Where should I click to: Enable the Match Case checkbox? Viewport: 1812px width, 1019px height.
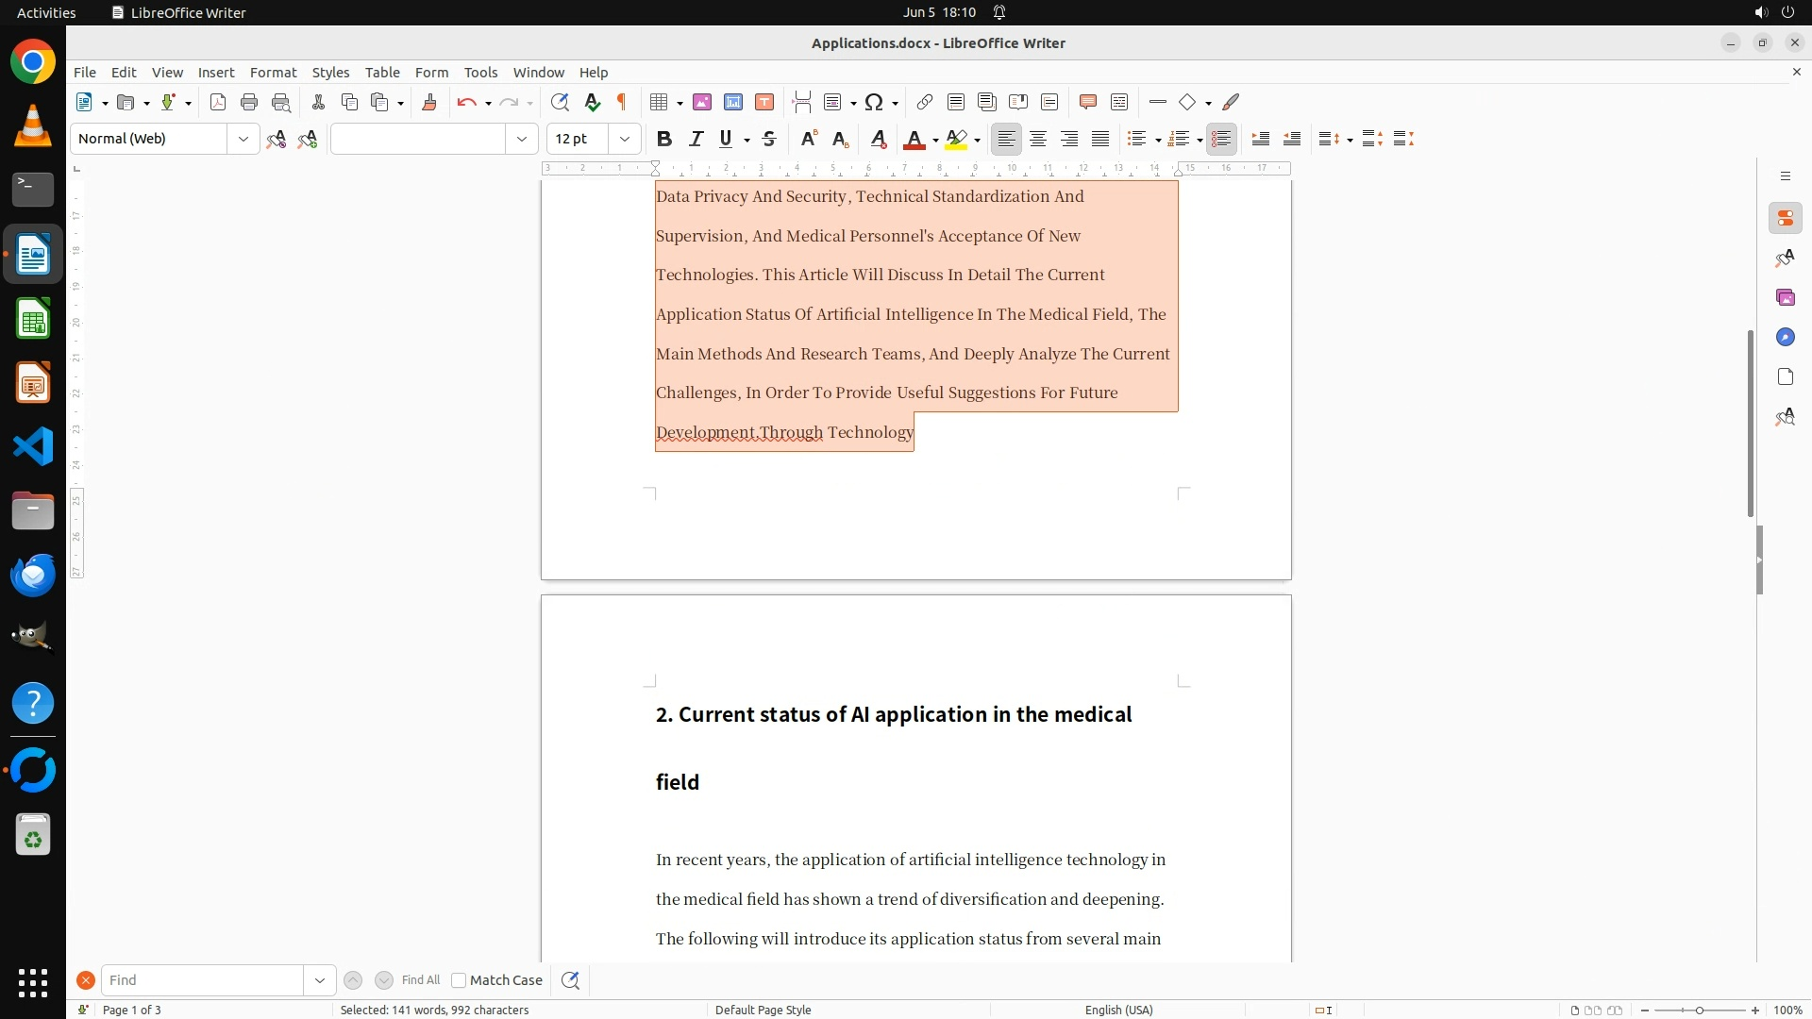tap(459, 980)
